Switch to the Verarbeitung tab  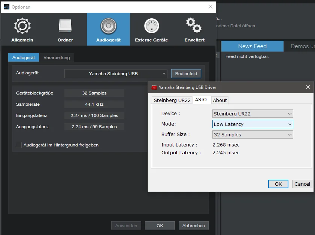point(57,58)
